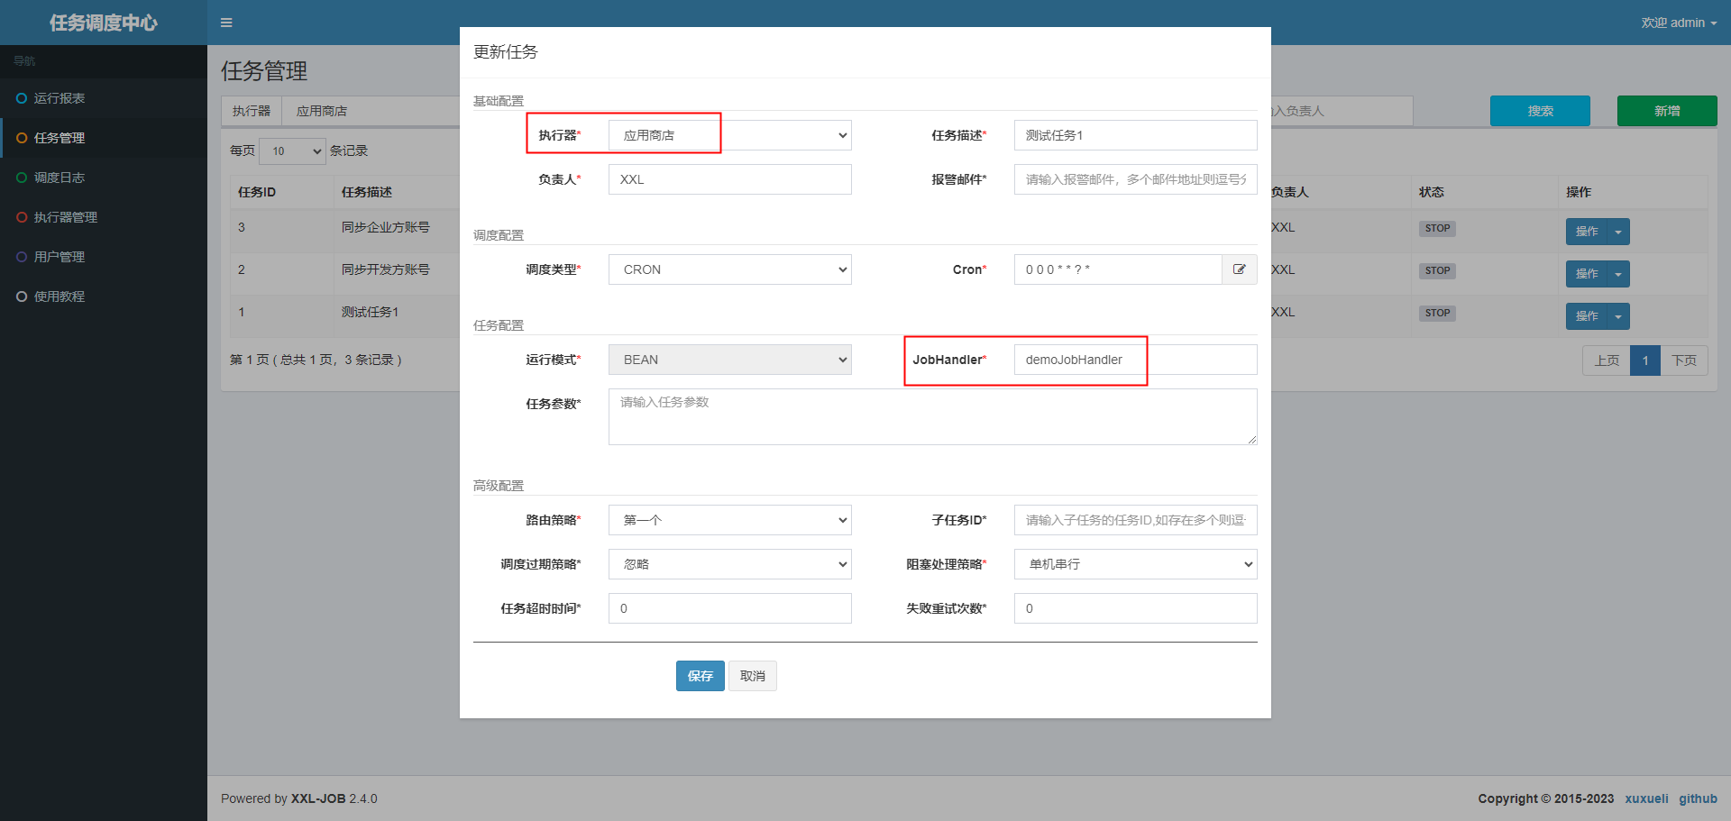Focus the 失败重试次数 field
This screenshot has width=1731, height=821.
[1136, 608]
